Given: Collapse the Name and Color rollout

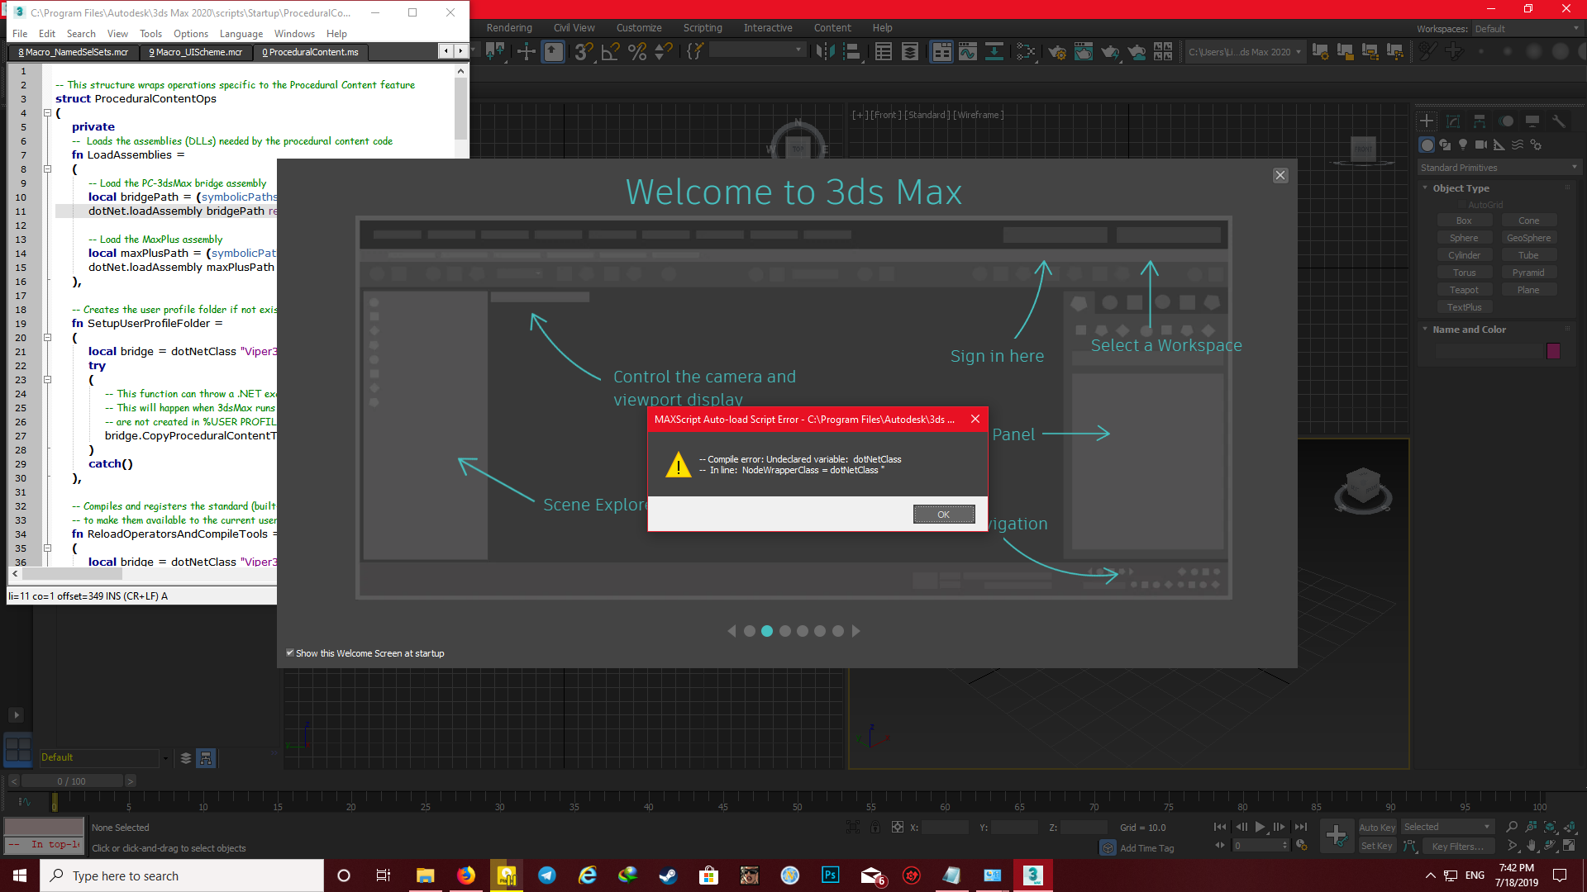Looking at the screenshot, I should pyautogui.click(x=1425, y=330).
